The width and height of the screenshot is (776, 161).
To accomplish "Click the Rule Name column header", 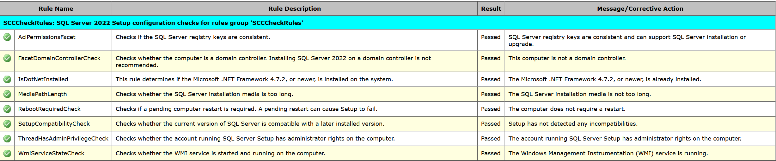I will coord(56,9).
